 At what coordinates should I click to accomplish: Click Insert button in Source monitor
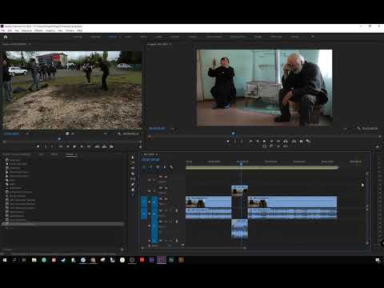(x=97, y=146)
